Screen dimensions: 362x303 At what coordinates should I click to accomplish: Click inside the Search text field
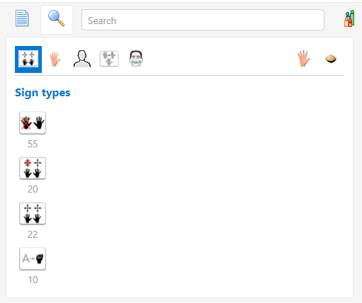(203, 20)
